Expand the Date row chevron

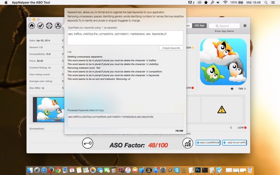click(63, 40)
